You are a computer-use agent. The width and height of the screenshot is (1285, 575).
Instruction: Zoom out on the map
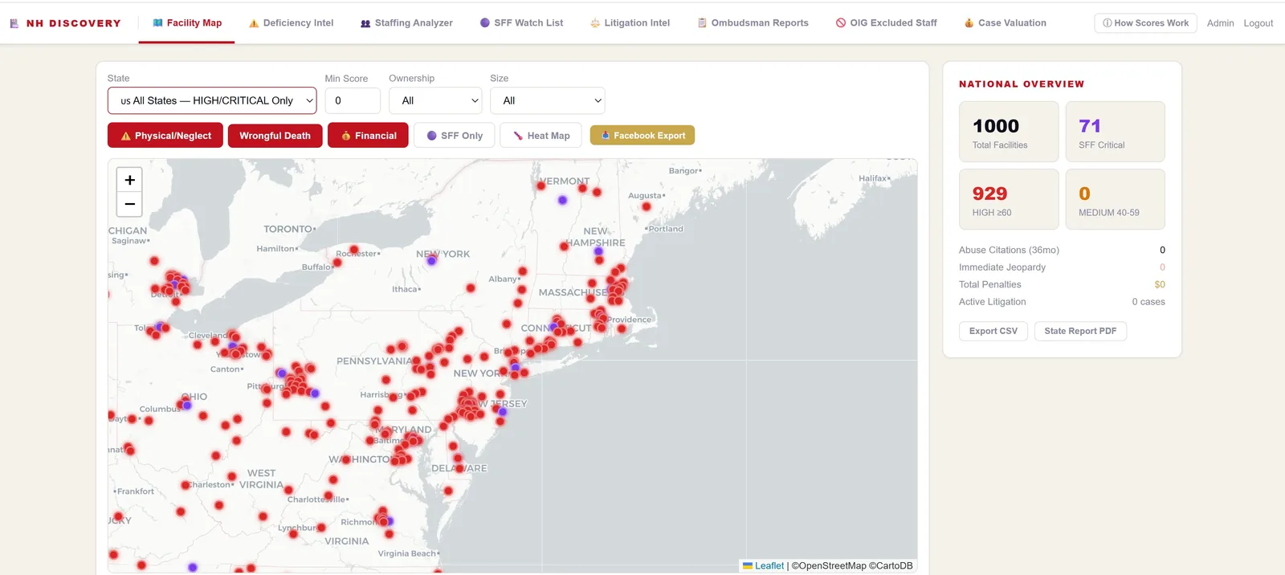(x=129, y=204)
